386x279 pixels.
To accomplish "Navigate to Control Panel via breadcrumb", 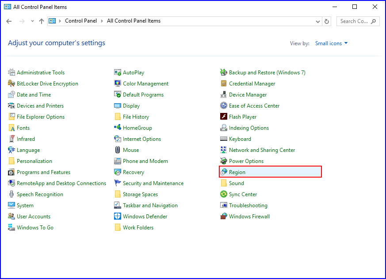I will [81, 21].
